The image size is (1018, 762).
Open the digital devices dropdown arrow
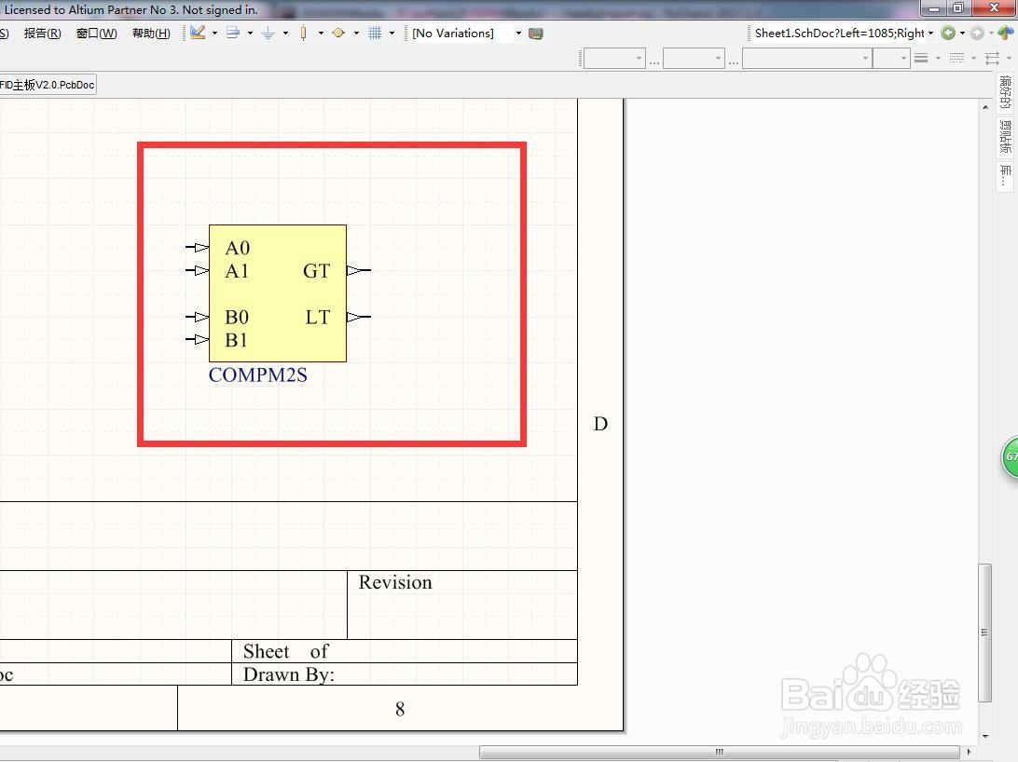321,34
